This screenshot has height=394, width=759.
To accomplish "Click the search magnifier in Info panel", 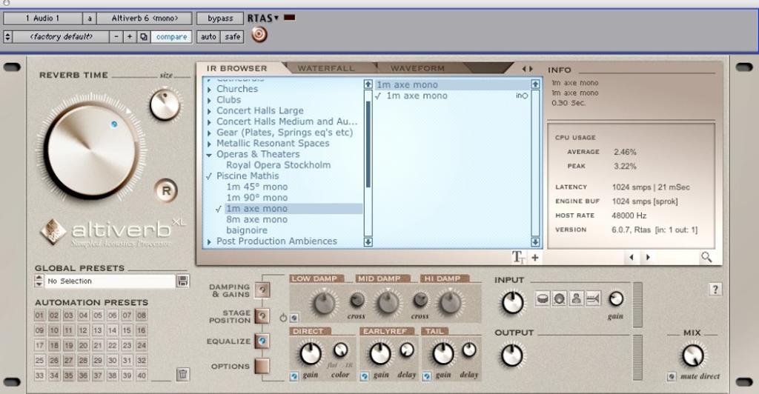I will 706,257.
